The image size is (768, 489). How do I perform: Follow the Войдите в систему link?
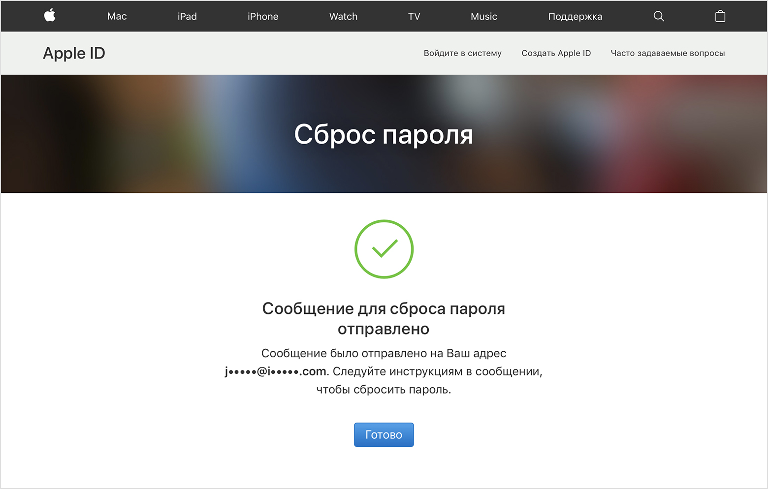click(463, 53)
